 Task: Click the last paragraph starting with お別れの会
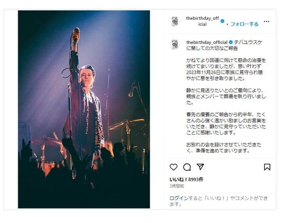click(223, 147)
